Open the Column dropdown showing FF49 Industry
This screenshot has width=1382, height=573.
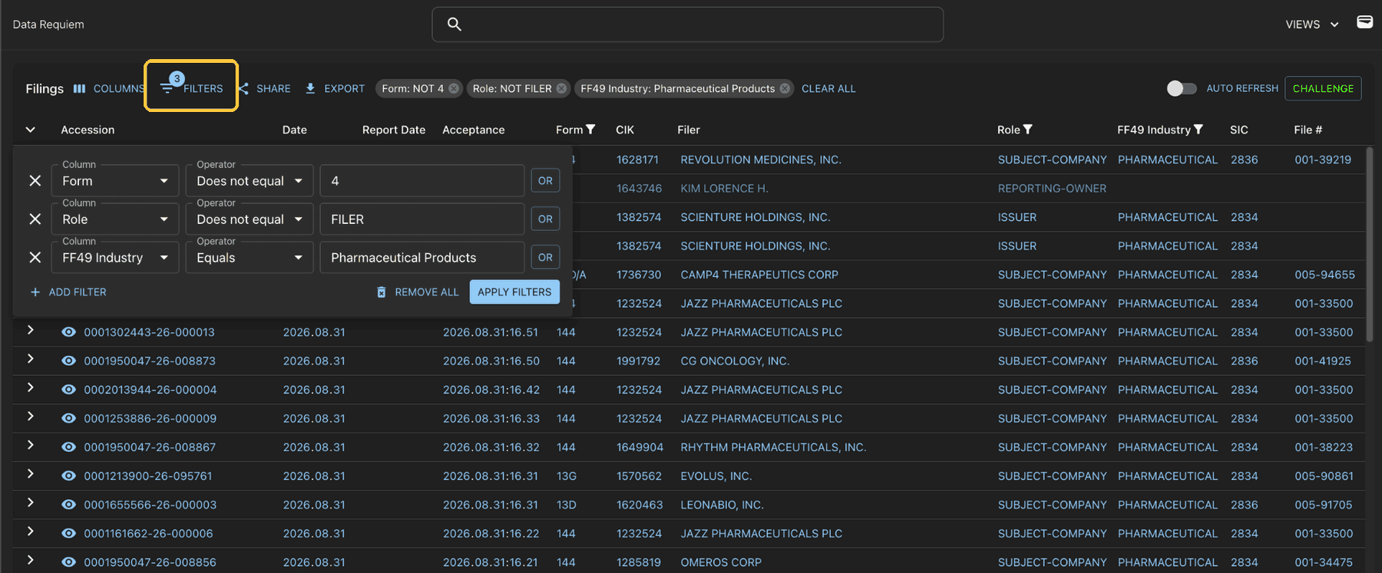pos(115,258)
